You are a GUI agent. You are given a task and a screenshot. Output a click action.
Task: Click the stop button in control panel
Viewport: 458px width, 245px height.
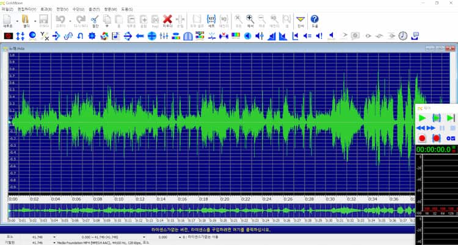pos(453,128)
